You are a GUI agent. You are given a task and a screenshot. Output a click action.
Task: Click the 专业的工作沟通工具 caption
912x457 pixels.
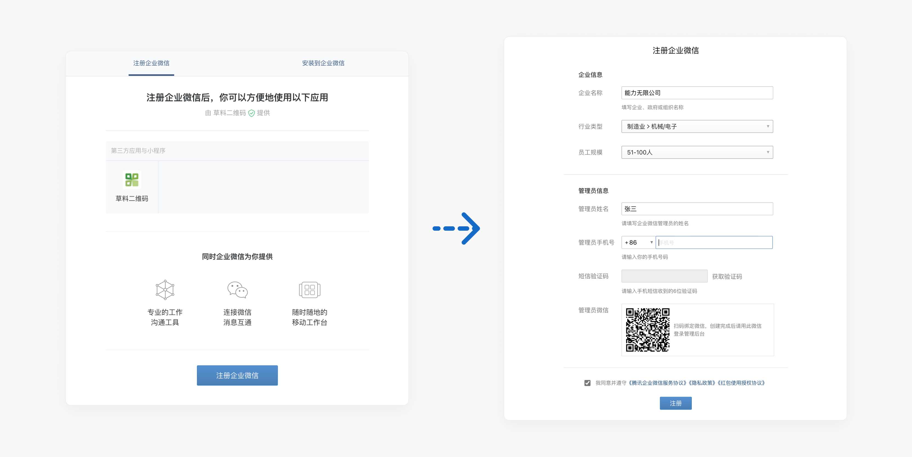pos(165,317)
